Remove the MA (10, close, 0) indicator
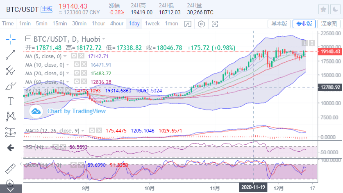 tap(83, 65)
